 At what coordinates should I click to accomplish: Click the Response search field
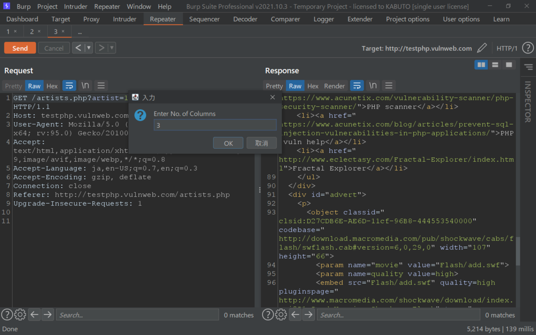[398, 315]
